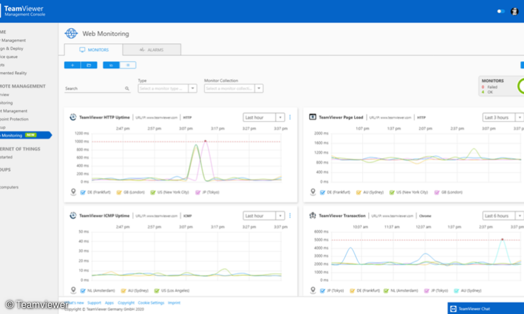Click the red peak marker in HTTP Uptime chart
Screen dimensions: 524x314
click(x=205, y=141)
